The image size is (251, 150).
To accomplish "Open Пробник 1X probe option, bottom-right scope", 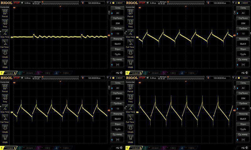I will point(243,107).
